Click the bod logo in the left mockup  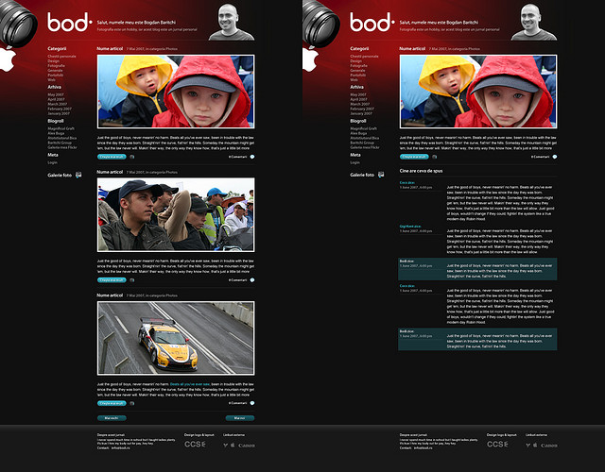[x=69, y=22]
